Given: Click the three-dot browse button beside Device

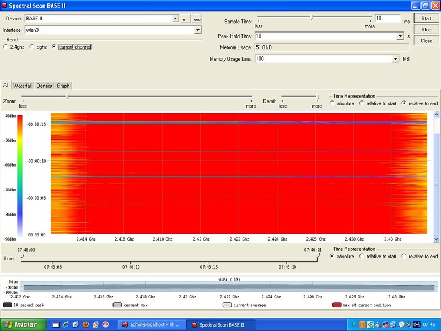Looking at the screenshot, I should (196, 19).
